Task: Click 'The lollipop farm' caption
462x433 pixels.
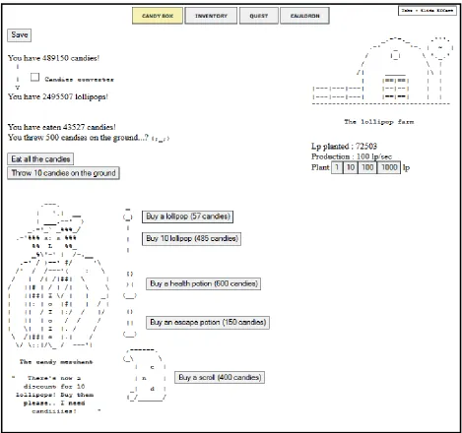Action: click(379, 122)
